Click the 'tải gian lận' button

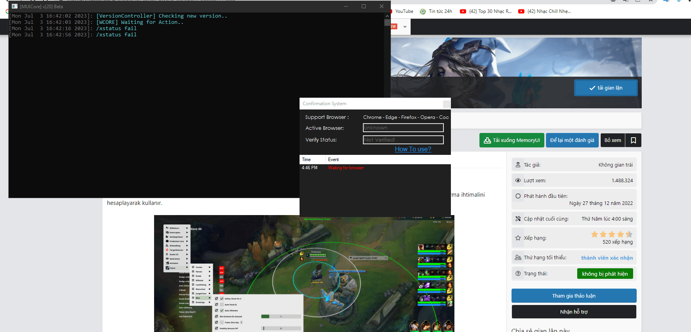tap(606, 88)
